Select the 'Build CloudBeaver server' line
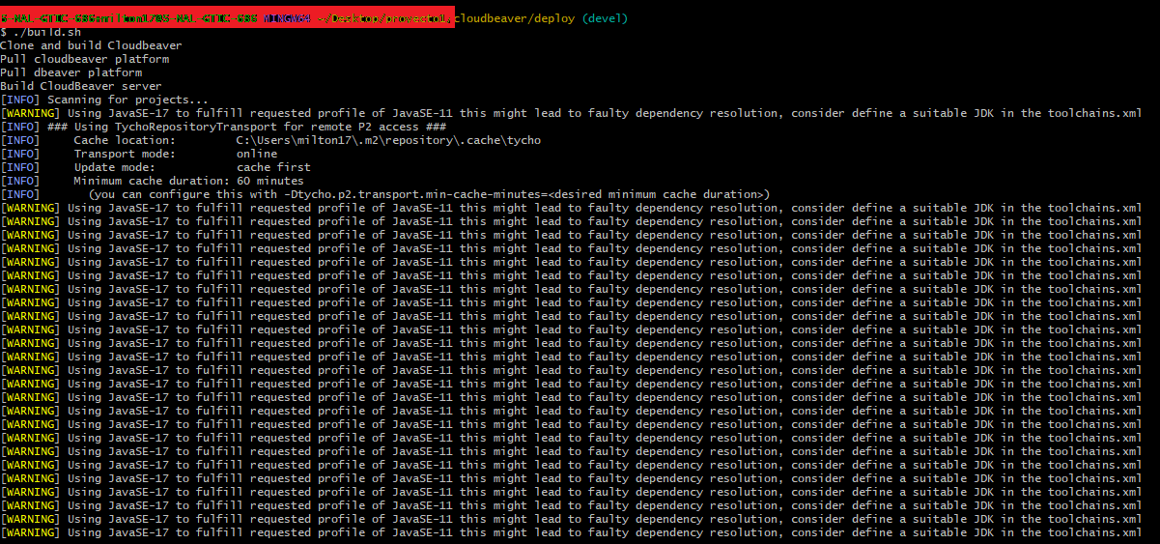Screen dimensions: 1160x544 (81, 86)
